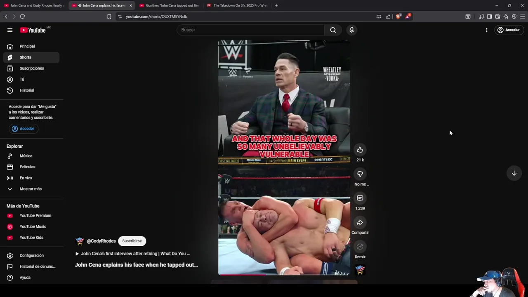Open Suscripciones in the sidebar
The height and width of the screenshot is (297, 528).
click(31, 68)
